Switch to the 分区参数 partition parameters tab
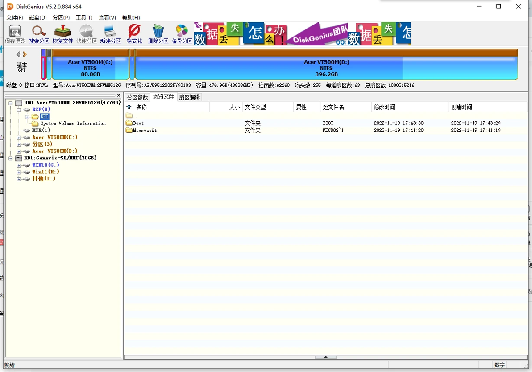 pos(138,97)
